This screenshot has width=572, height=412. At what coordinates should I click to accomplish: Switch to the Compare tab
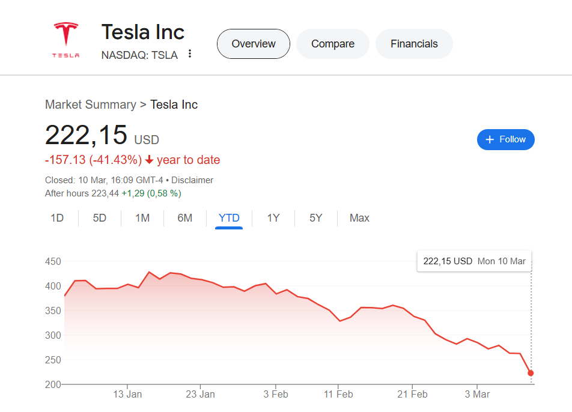click(x=332, y=44)
